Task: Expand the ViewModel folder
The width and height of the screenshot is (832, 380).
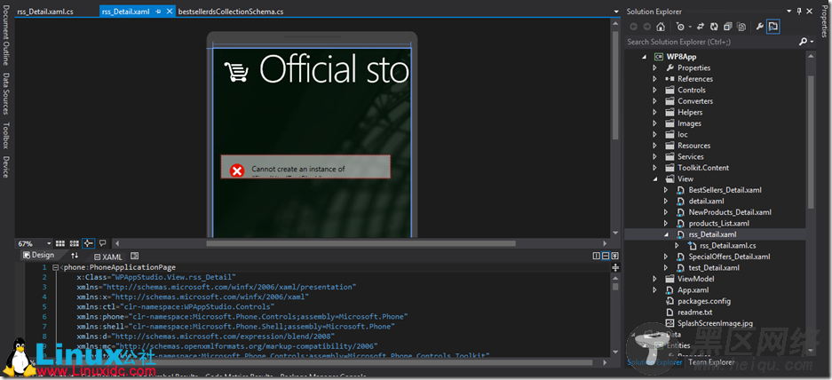Action: pos(654,279)
